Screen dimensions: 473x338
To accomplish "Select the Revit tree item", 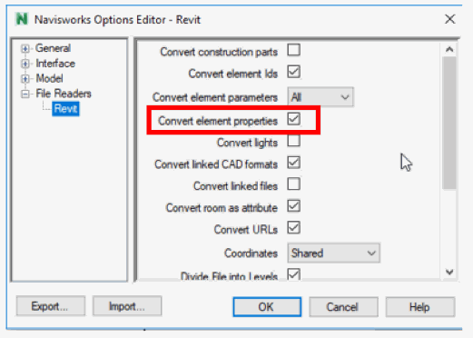I will coord(65,109).
